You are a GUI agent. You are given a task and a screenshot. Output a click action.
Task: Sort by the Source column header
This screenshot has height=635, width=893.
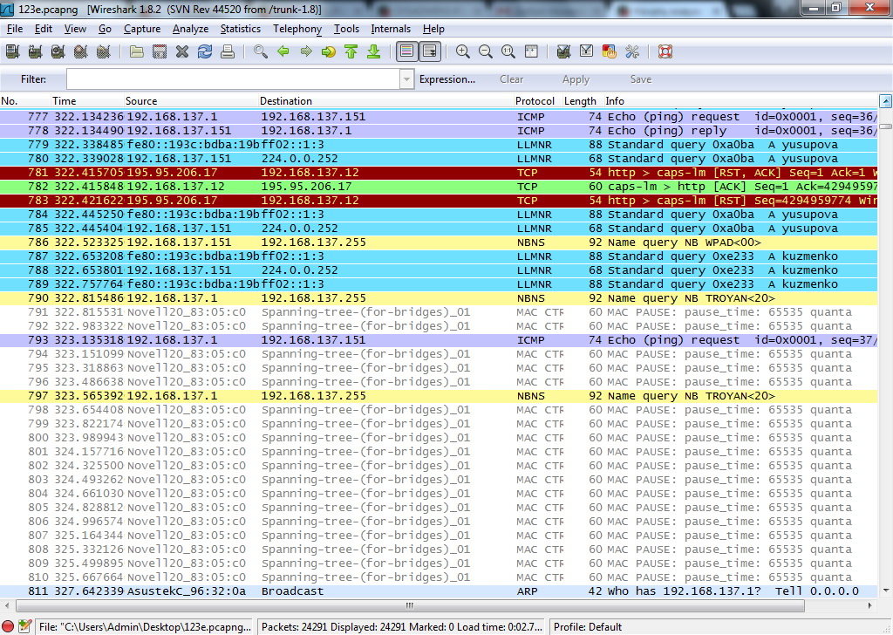(191, 101)
